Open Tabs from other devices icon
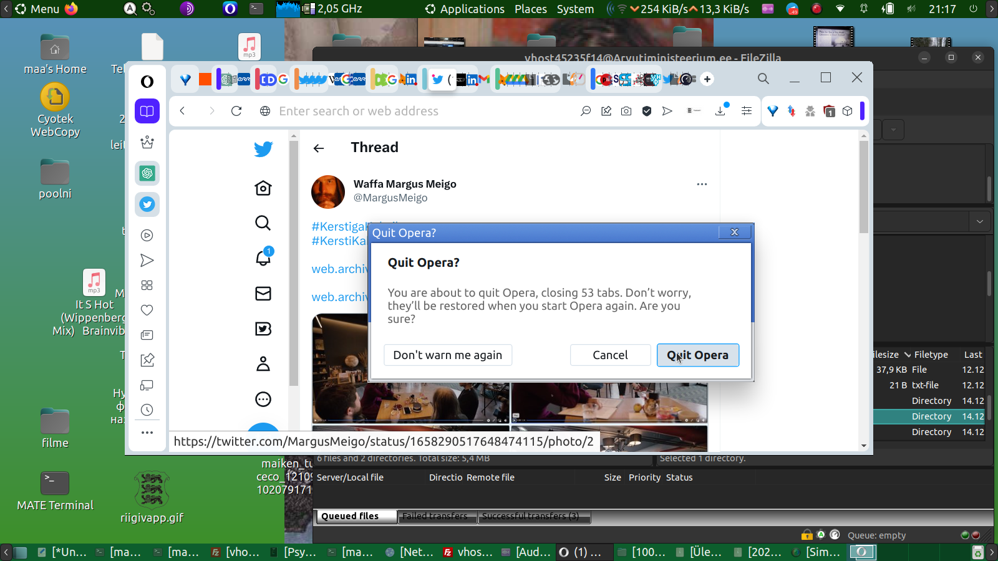Screen dimensions: 998x561 (x=147, y=385)
